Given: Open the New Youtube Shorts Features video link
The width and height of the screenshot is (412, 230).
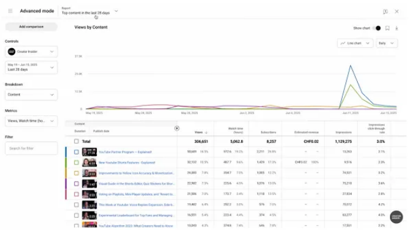Looking at the screenshot, I should coord(127,163).
